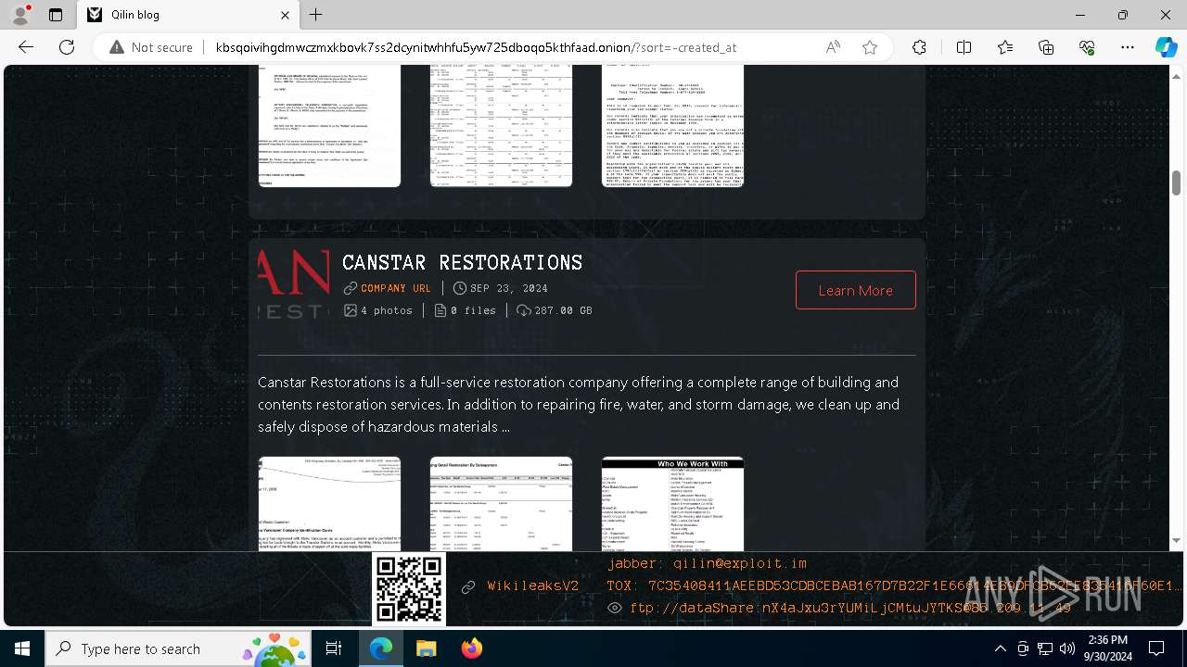
Task: Activate Read aloud icon
Action: pyautogui.click(x=833, y=47)
